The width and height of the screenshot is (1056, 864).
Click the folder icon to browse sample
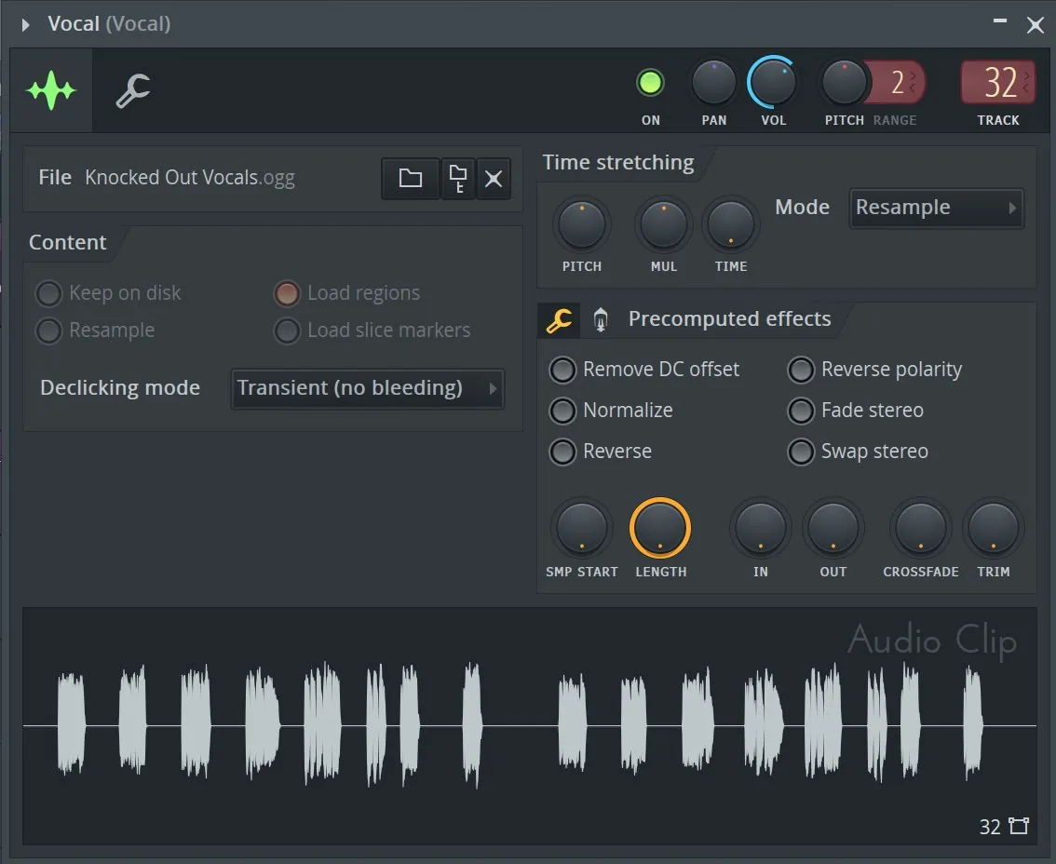pyautogui.click(x=410, y=179)
